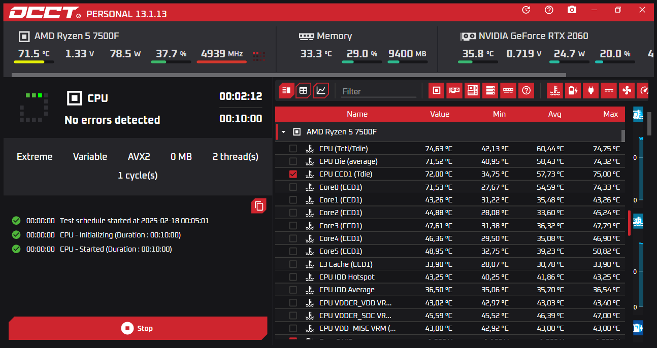Filter sensors by GPU card icon

tap(454, 91)
